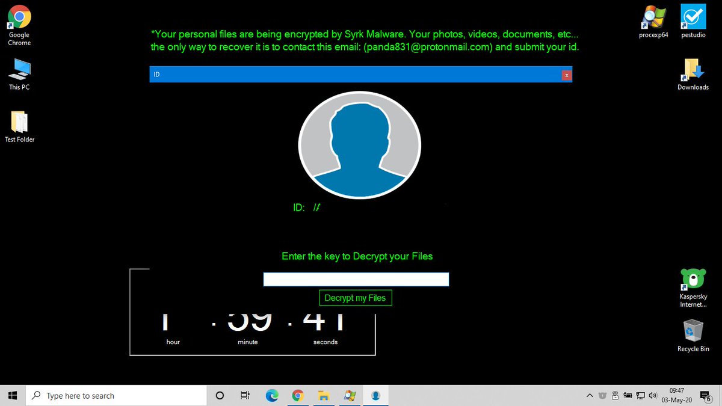Show hidden system tray icons
722x406 pixels.
coord(590,395)
